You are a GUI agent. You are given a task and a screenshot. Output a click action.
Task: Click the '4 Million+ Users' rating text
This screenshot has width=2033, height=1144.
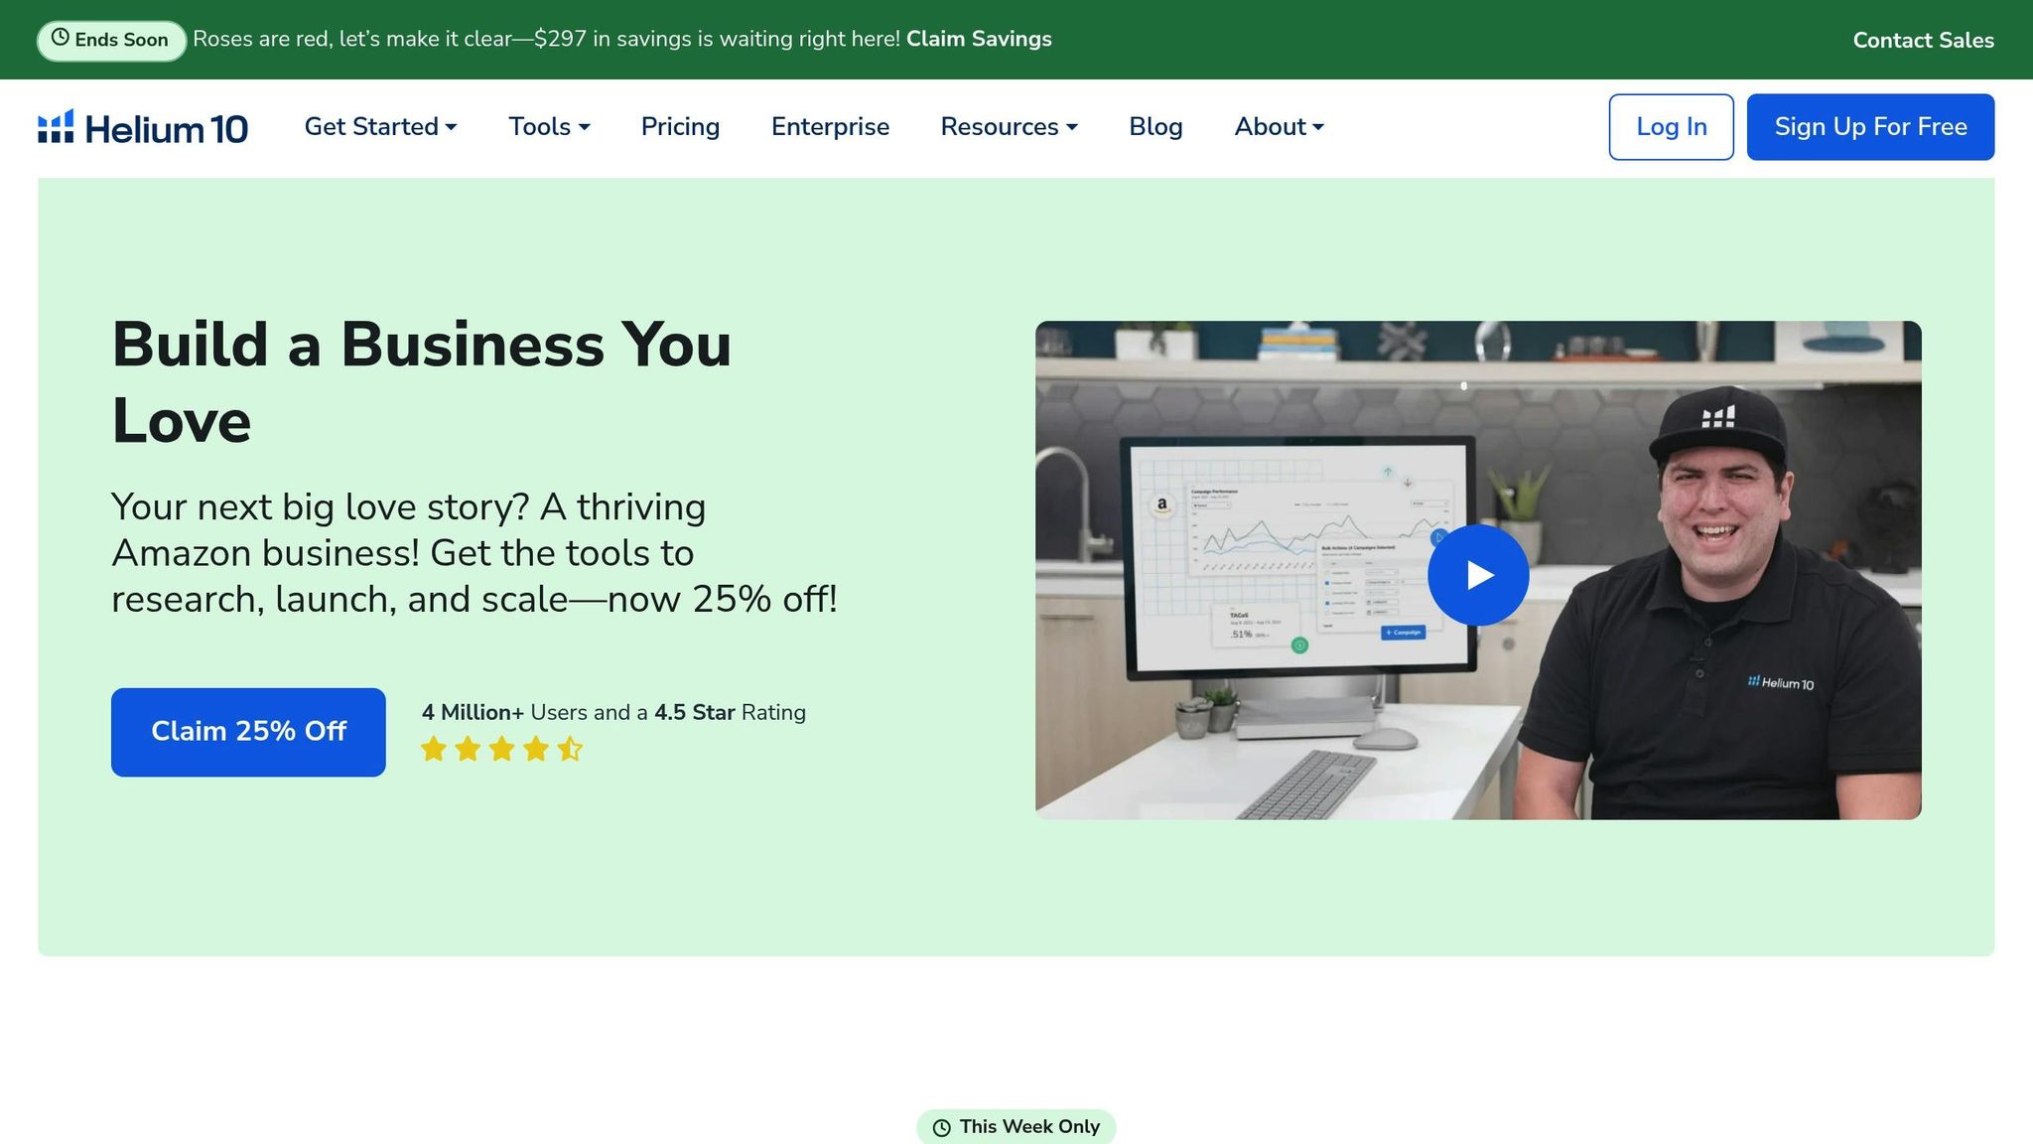point(613,712)
